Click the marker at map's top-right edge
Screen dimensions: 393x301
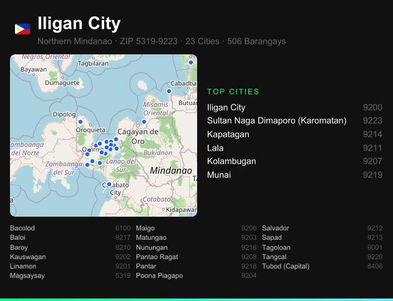point(191,62)
